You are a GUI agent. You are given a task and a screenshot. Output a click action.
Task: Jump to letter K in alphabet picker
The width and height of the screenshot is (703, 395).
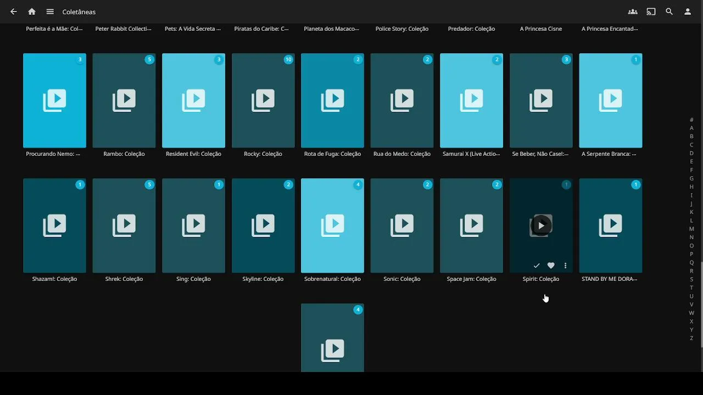pyautogui.click(x=691, y=212)
